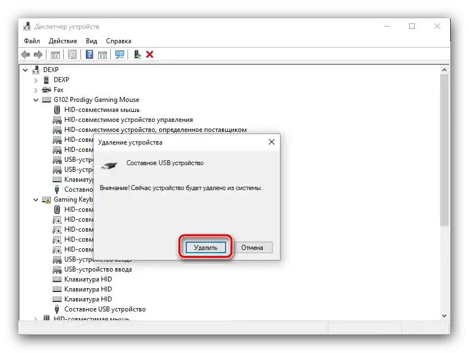Click the Fax printer icon
Viewport: 469px width, 353px height.
click(47, 90)
